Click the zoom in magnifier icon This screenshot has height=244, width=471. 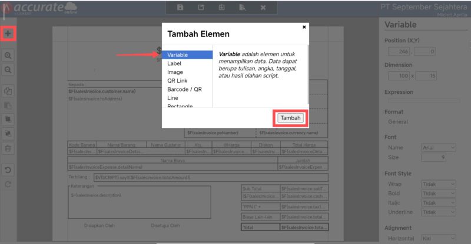8,55
